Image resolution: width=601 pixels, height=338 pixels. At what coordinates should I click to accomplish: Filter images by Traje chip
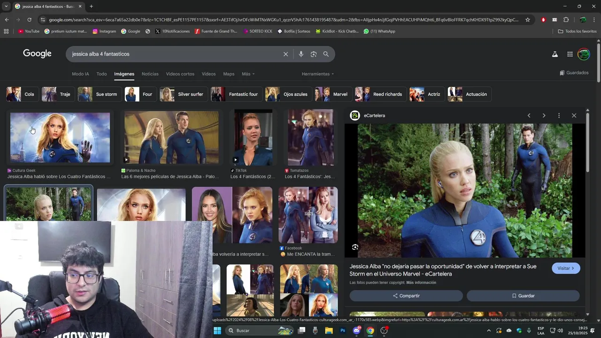tap(58, 94)
